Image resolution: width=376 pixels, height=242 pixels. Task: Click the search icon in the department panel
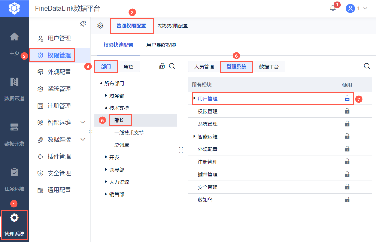(x=172, y=66)
